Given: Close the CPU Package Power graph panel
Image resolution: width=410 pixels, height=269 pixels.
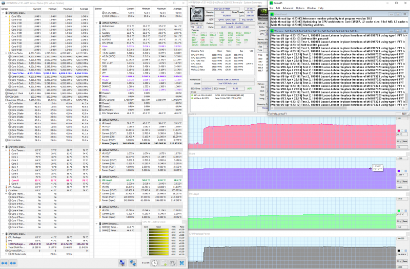Looking at the screenshot, I should tap(408, 234).
